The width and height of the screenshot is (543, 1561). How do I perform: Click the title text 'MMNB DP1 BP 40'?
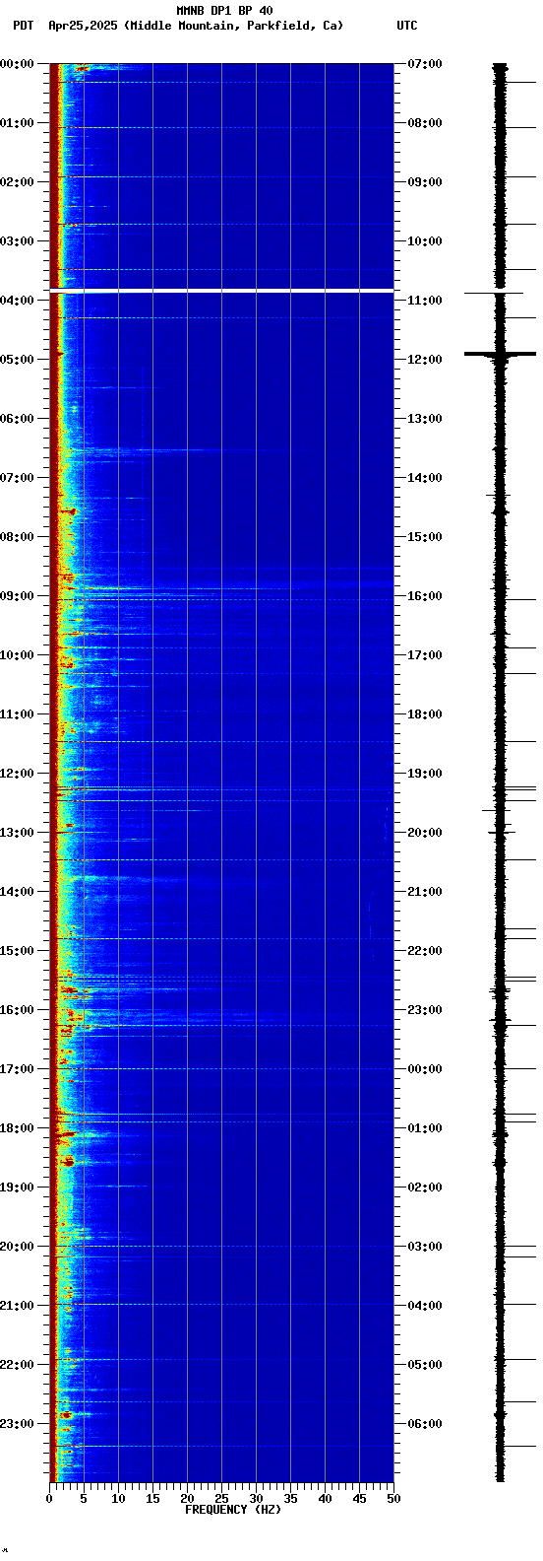[x=224, y=11]
